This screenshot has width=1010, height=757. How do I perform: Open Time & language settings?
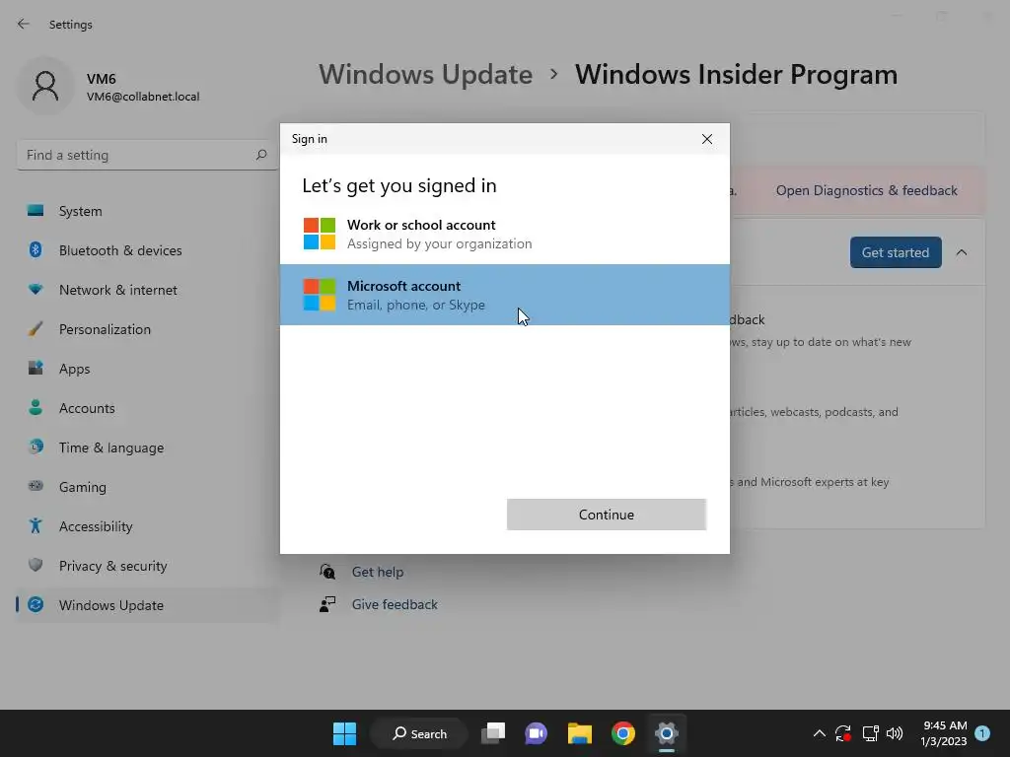click(x=148, y=447)
